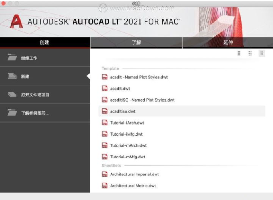Close the welcome window with red button
Image resolution: width=273 pixels, height=200 pixels.
click(x=3, y=3)
